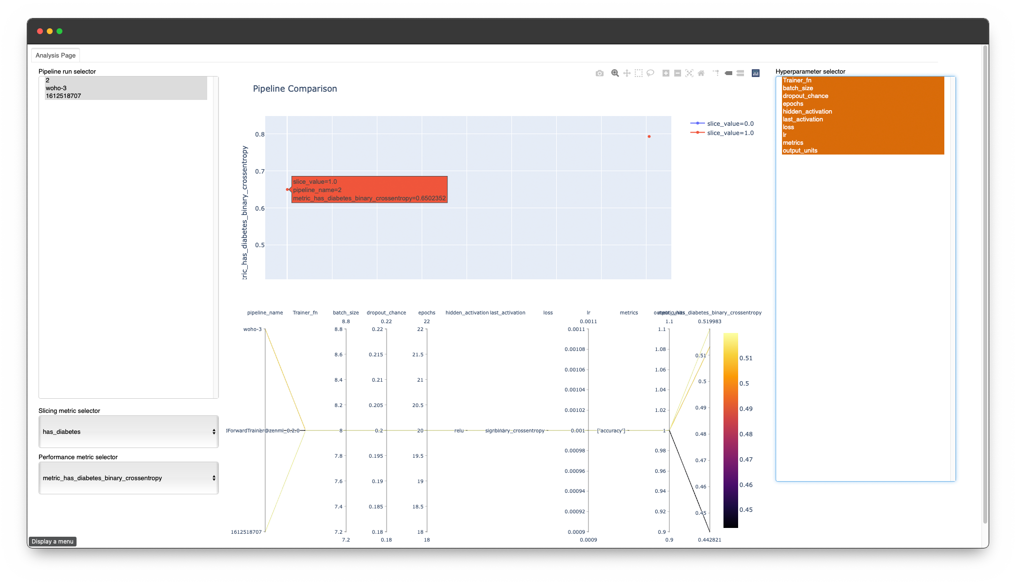Select dropout_chance in the hyperparameter selector

pos(805,96)
